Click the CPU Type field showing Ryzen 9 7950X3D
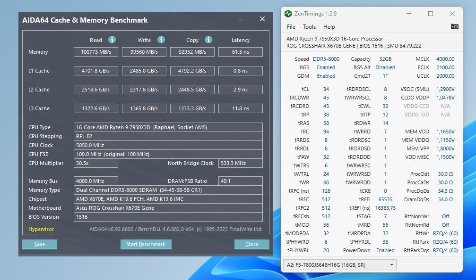The width and height of the screenshot is (476, 280). point(168,127)
